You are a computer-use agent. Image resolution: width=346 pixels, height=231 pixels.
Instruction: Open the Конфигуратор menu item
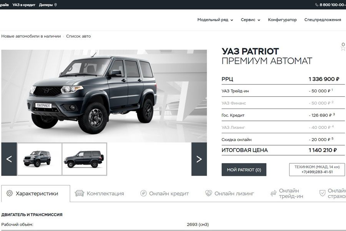pos(282,20)
